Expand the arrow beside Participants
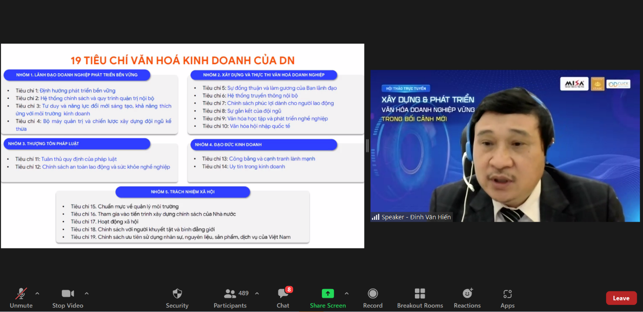The height and width of the screenshot is (312, 643). pos(257,294)
